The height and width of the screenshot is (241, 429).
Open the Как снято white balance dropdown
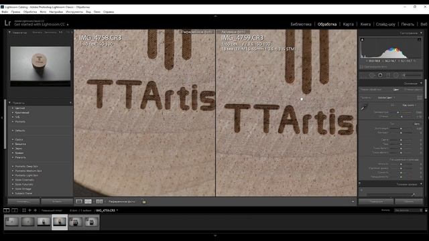coord(410,105)
